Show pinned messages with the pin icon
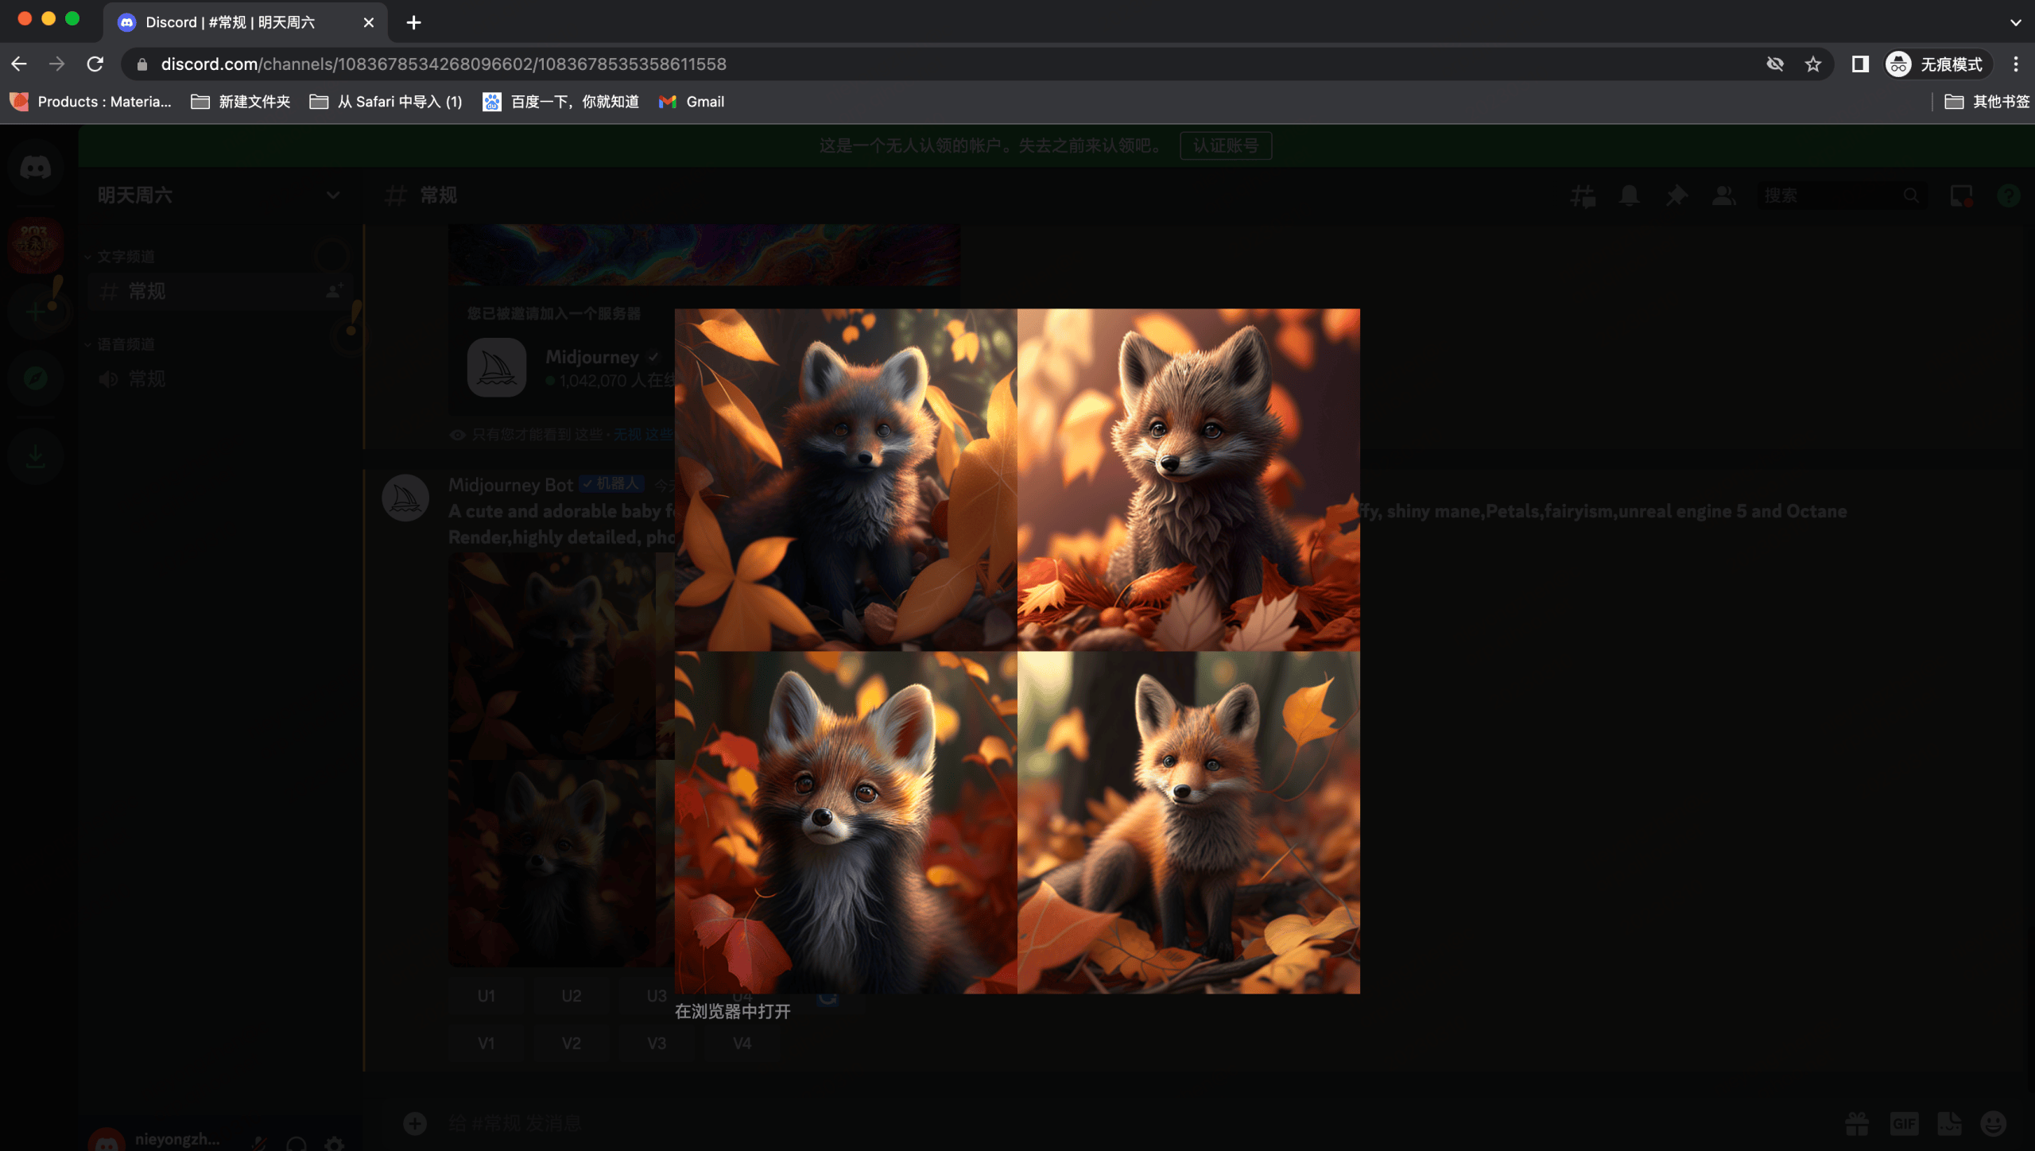This screenshot has width=2035, height=1151. (x=1676, y=196)
